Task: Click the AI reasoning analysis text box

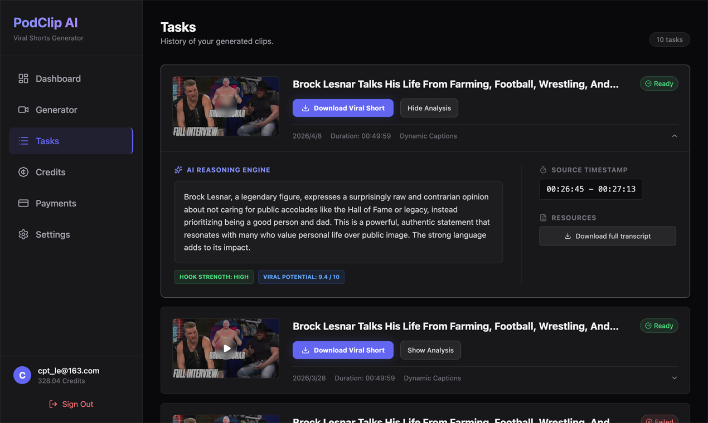Action: [x=338, y=222]
